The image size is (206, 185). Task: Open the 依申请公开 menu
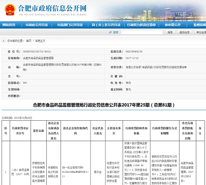click(x=172, y=25)
